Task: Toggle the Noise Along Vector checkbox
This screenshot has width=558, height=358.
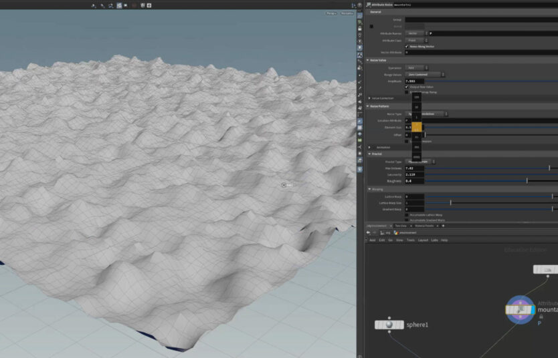Action: 407,46
